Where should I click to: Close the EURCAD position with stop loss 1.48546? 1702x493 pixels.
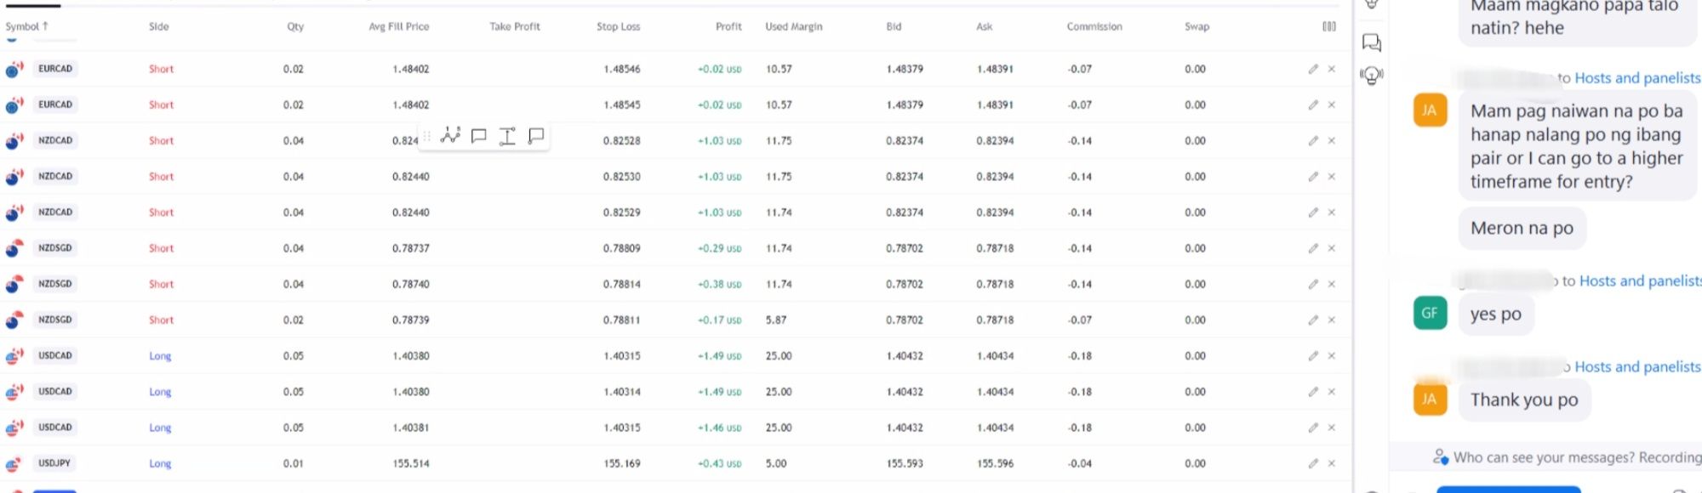(x=1332, y=69)
